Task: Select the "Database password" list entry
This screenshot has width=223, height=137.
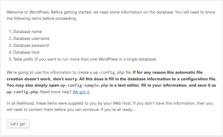Action: [31, 46]
